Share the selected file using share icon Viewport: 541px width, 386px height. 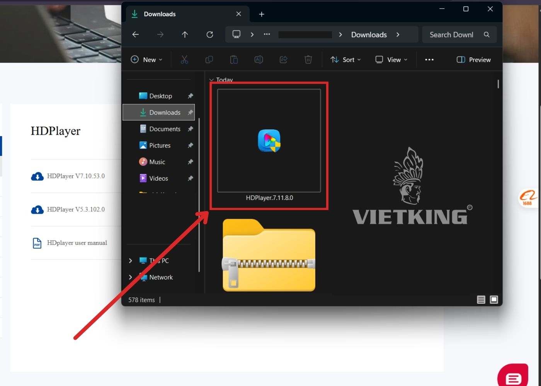tap(283, 59)
